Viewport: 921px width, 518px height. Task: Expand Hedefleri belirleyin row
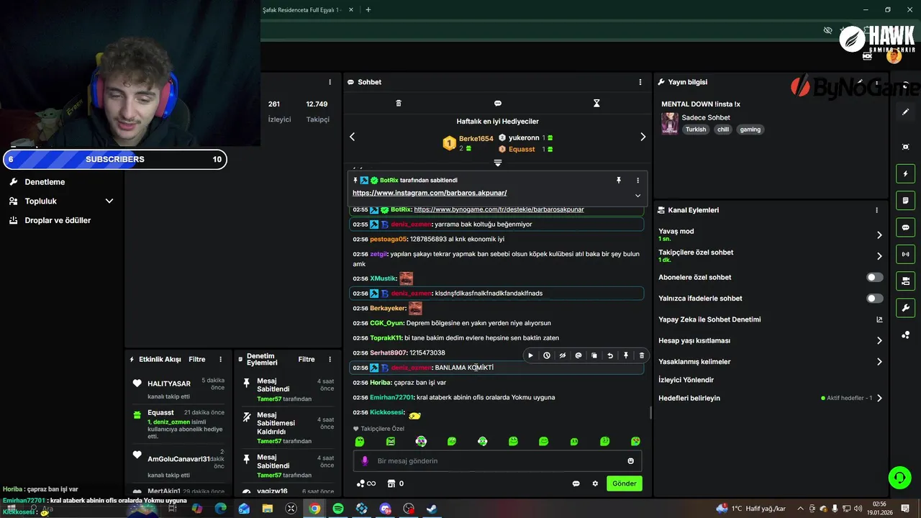pyautogui.click(x=771, y=398)
